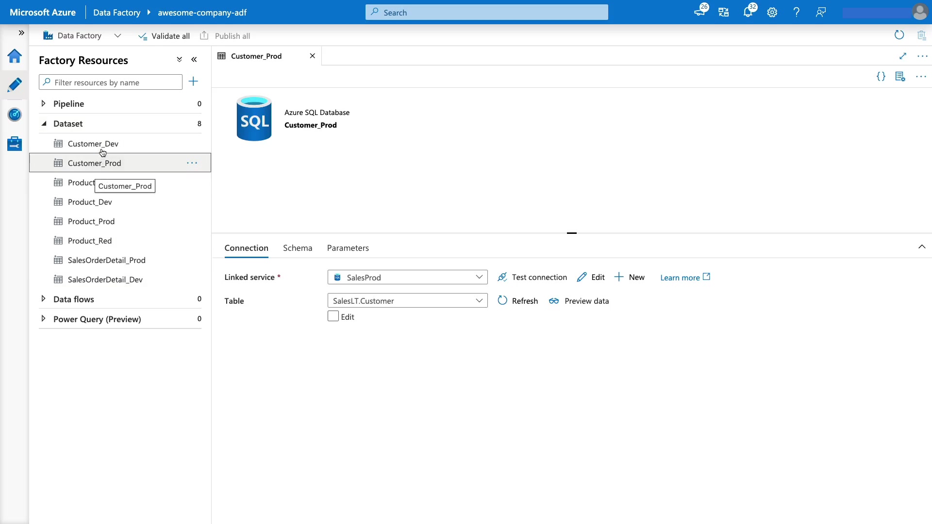
Task: Click the Test connection icon button
Action: pos(532,277)
